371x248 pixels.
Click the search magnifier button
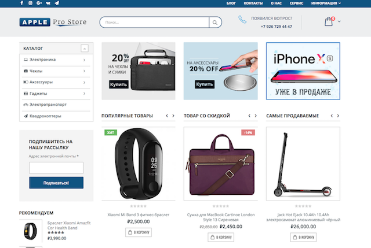click(215, 23)
